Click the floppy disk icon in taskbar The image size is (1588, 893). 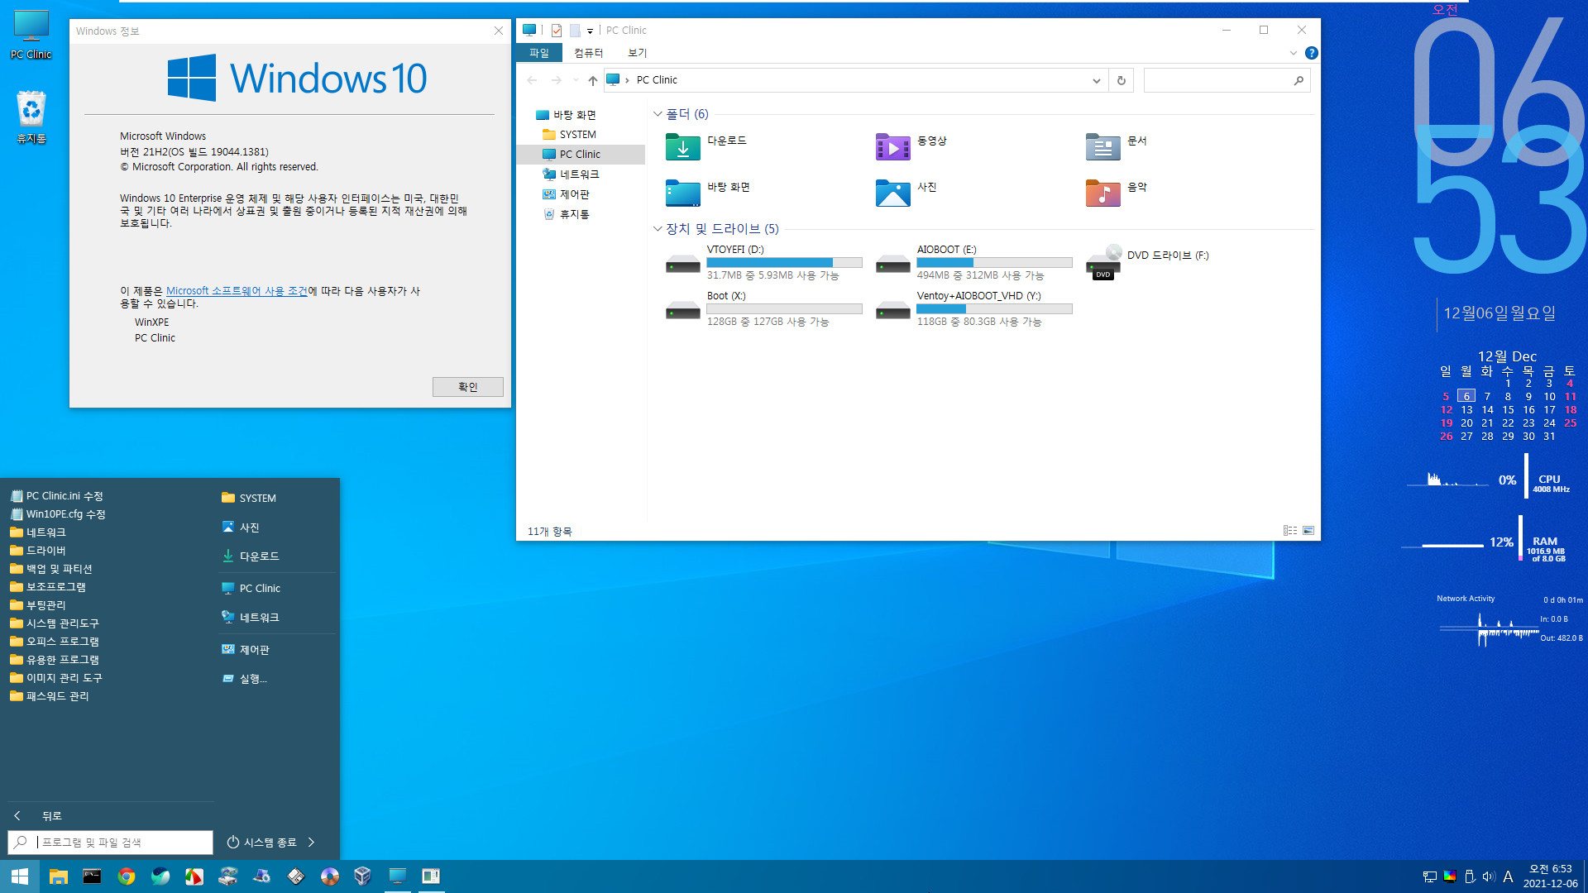[x=295, y=876]
